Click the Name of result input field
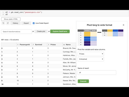 [97, 72]
